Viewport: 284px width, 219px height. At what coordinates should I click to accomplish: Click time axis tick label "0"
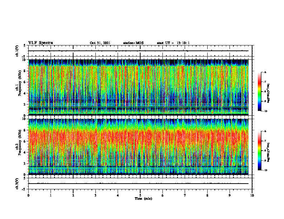(28, 195)
